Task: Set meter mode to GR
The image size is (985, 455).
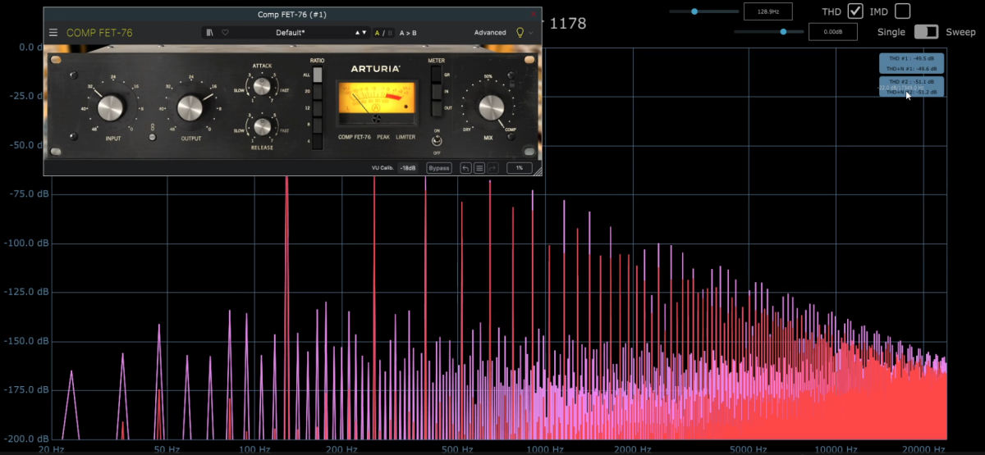Action: pos(436,75)
